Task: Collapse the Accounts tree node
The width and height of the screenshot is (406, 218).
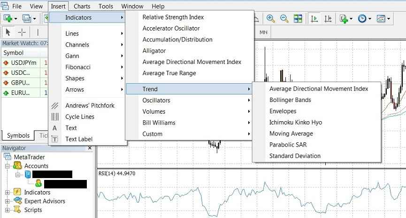Action: coord(8,166)
